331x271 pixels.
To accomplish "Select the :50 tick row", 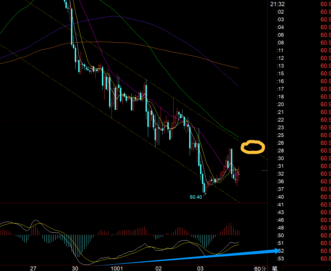I will click(299, 235).
